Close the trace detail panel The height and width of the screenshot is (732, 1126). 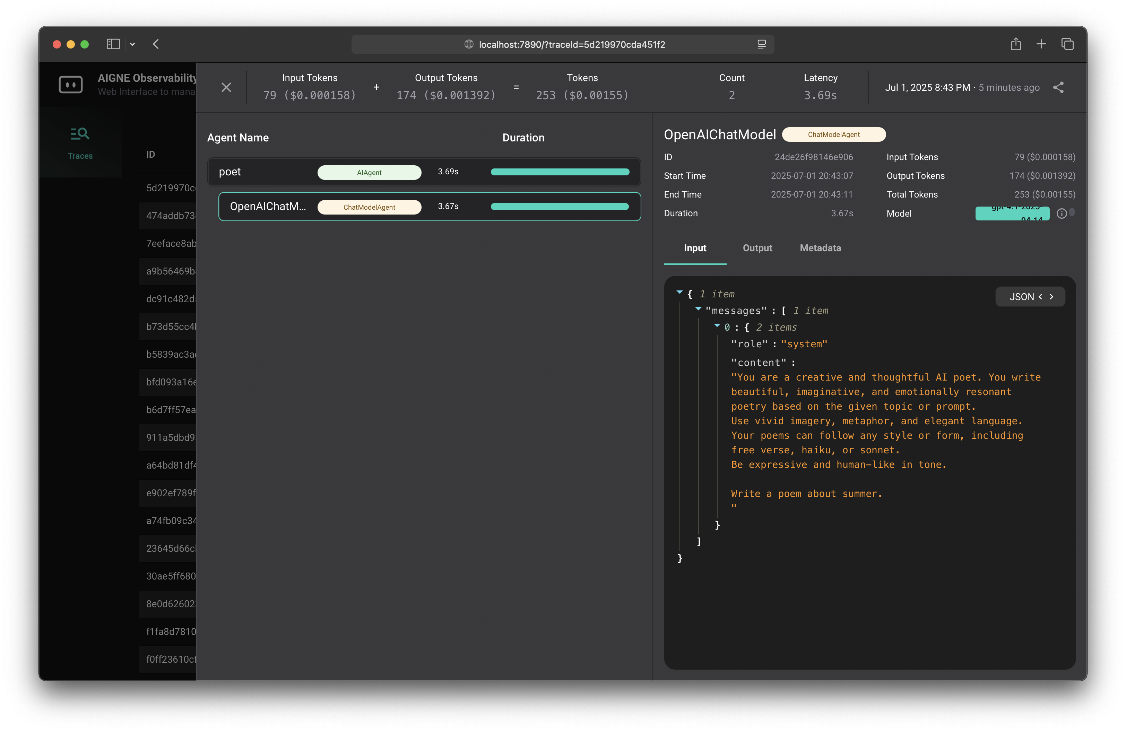226,87
